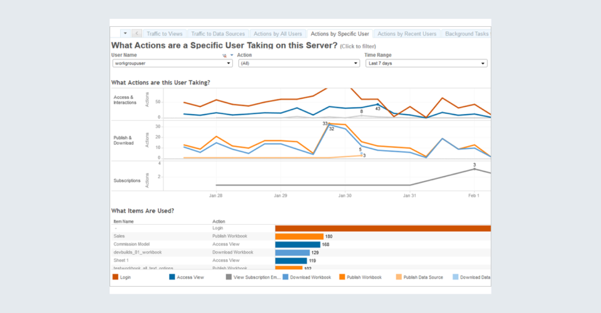
Task: Open the Actions by All Users tab
Action: [x=277, y=34]
